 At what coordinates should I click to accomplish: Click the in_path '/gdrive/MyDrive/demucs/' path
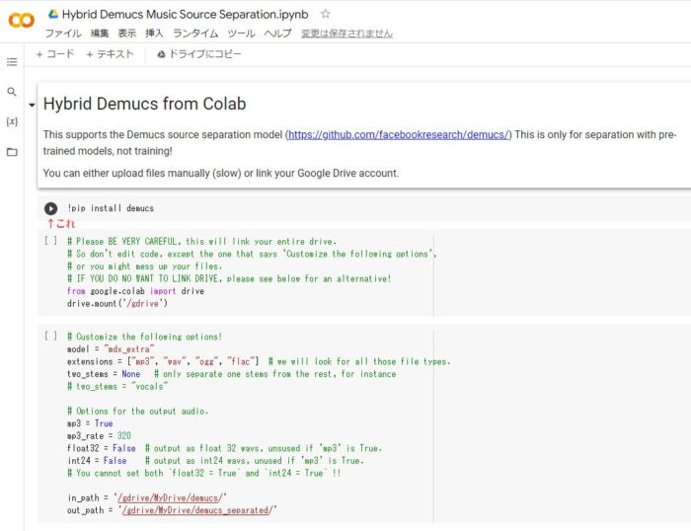click(x=171, y=498)
